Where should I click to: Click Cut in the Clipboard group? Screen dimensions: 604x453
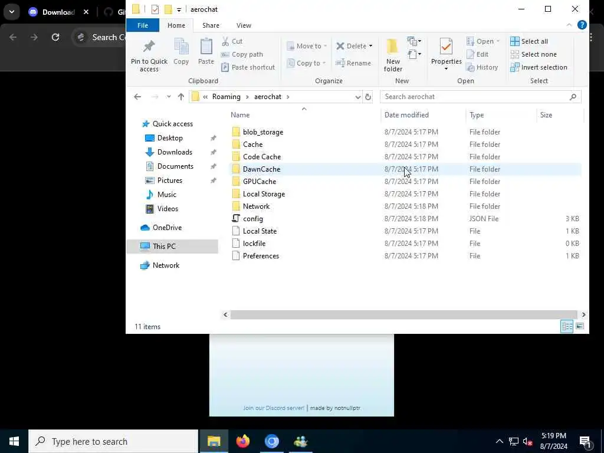[232, 41]
